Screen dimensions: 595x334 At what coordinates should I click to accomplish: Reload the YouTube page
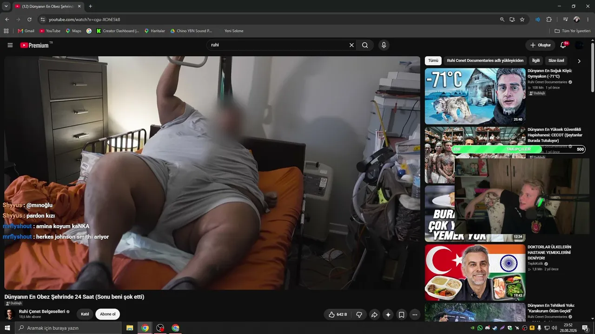[x=29, y=19]
